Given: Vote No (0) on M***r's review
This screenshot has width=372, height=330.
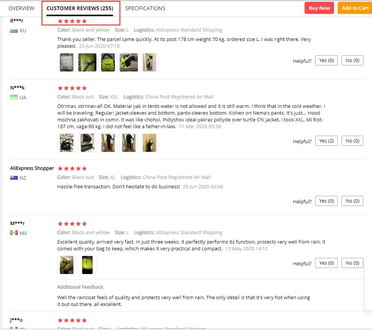Looking at the screenshot, I should tap(352, 263).
